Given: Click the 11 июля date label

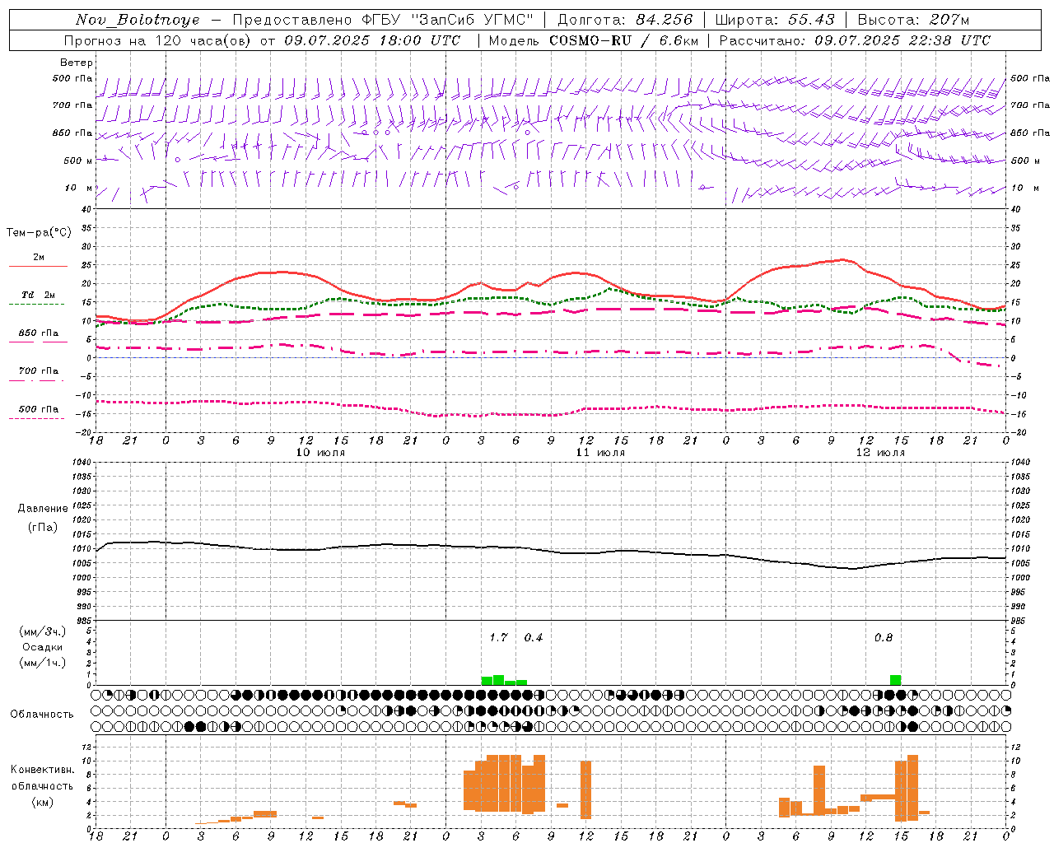Looking at the screenshot, I should click(x=600, y=453).
